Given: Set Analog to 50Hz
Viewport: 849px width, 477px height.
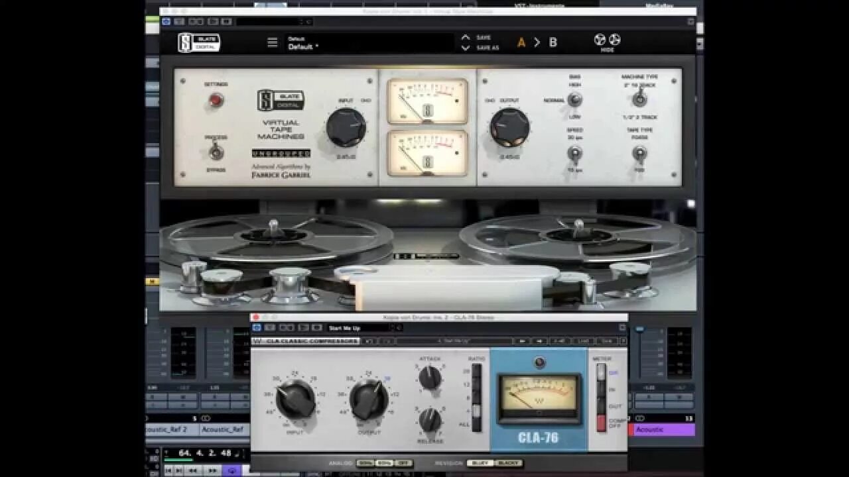Looking at the screenshot, I should (x=365, y=463).
